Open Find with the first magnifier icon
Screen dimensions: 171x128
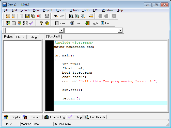coord(71,16)
